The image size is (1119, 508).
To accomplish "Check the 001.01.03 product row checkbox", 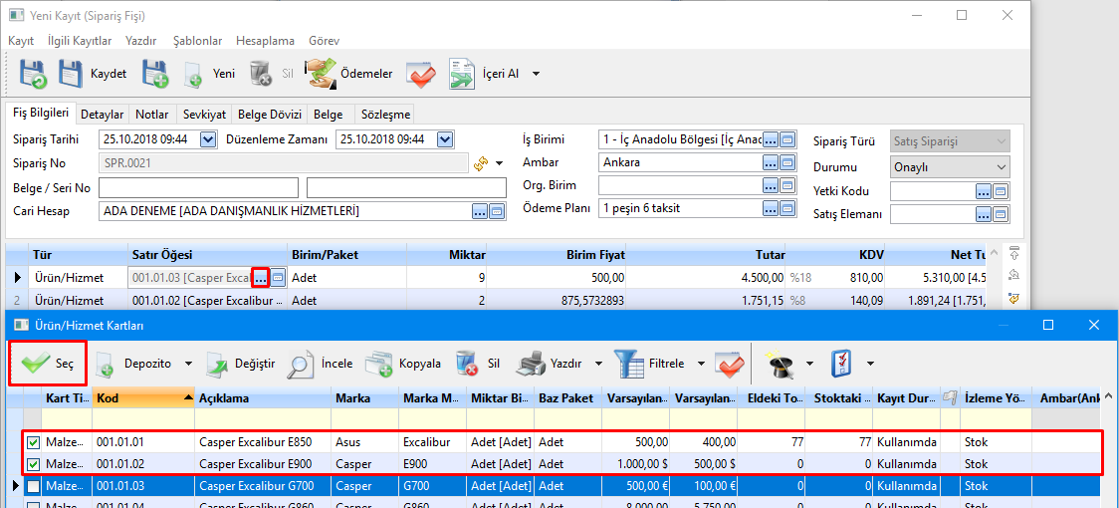I will 35,486.
